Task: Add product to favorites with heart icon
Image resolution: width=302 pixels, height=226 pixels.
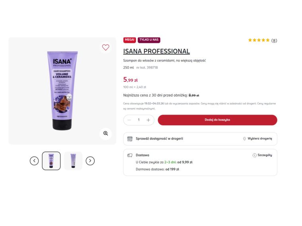Action: point(106,47)
